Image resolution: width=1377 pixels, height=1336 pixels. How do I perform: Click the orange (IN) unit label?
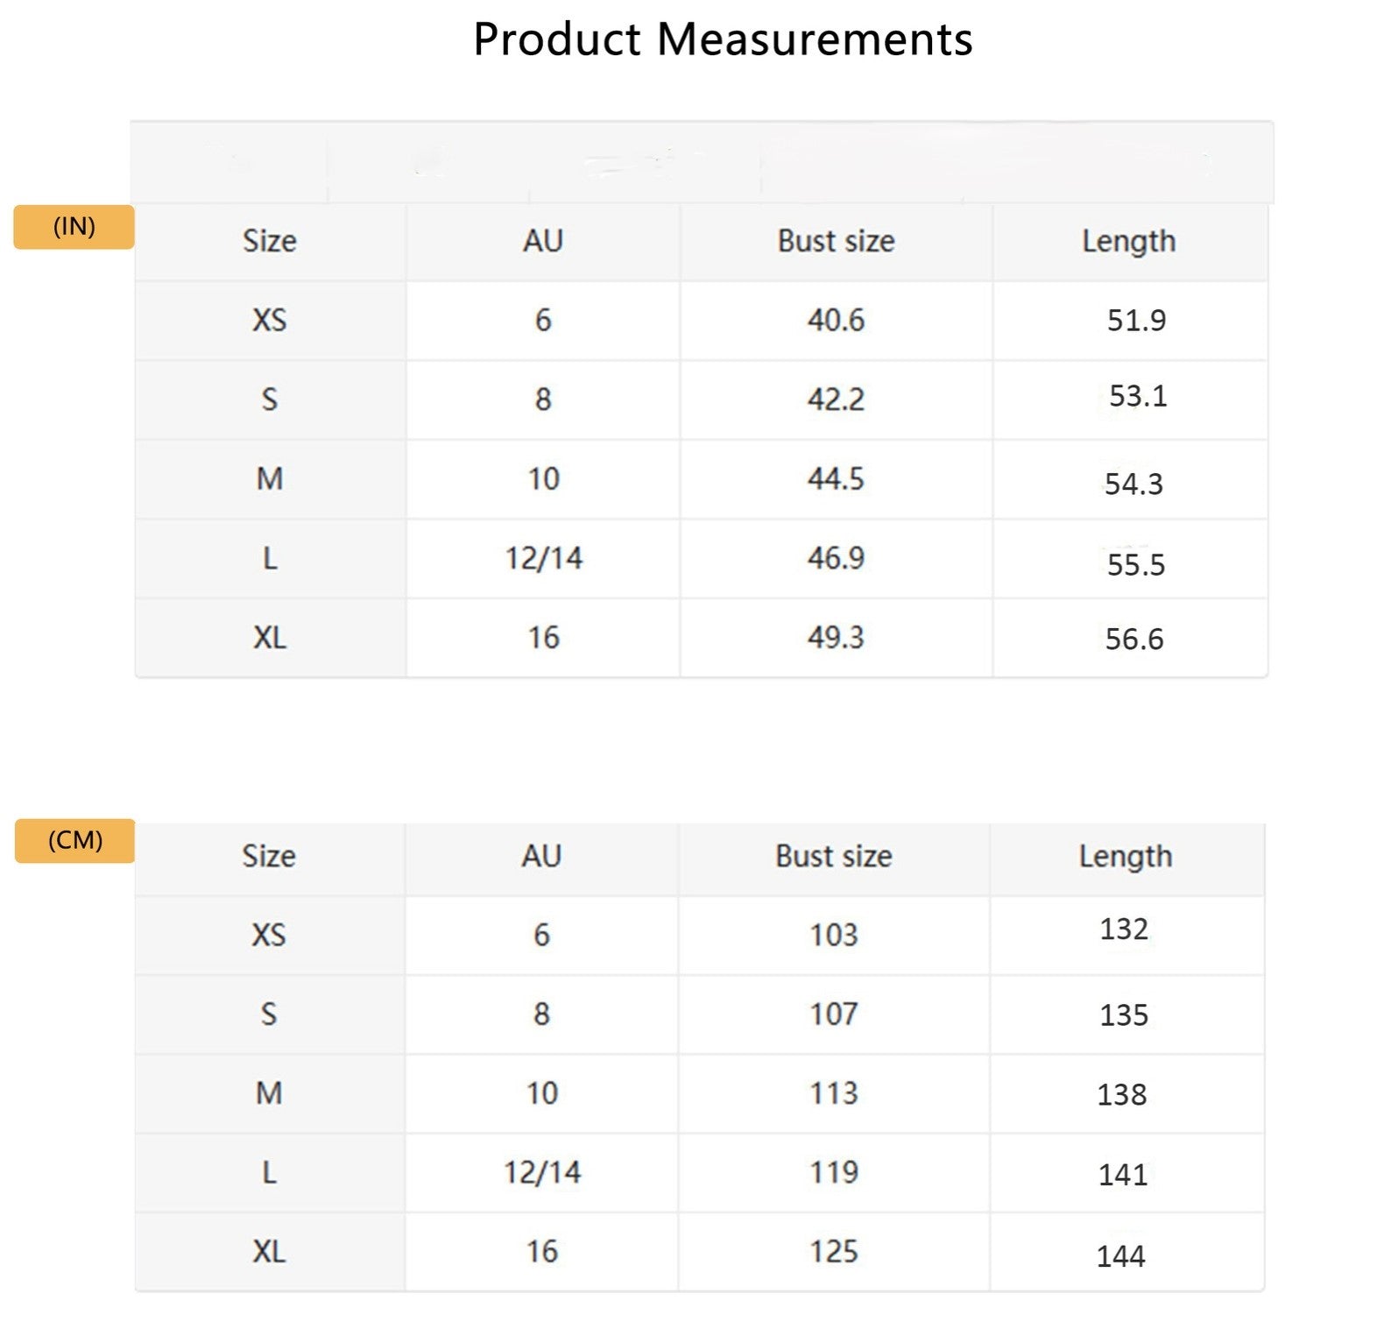(x=74, y=227)
